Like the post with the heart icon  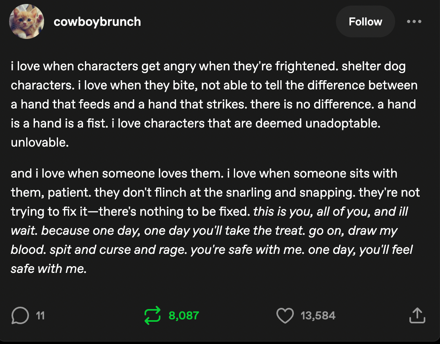pos(285,316)
